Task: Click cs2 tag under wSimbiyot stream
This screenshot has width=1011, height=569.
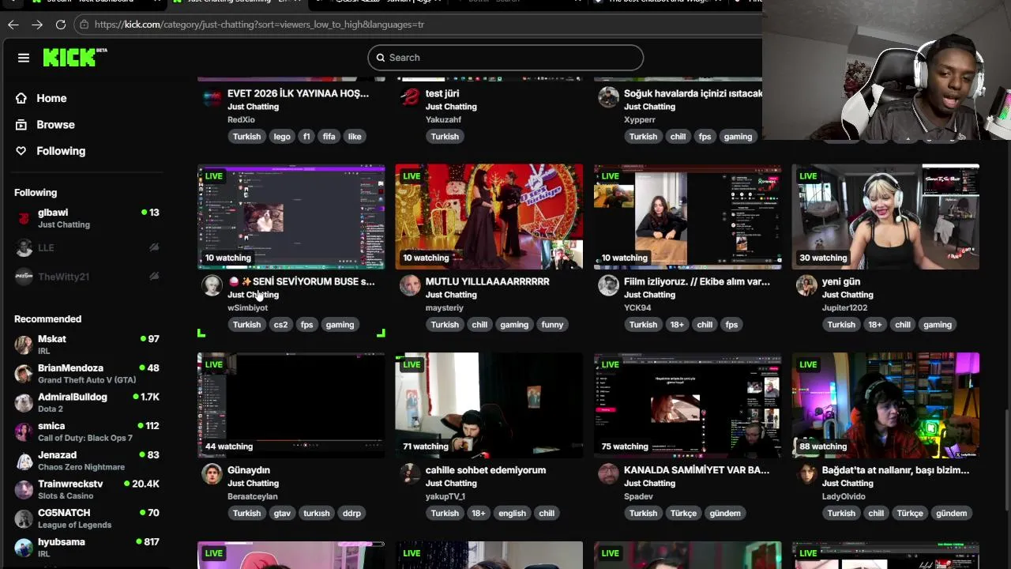Action: 280,325
